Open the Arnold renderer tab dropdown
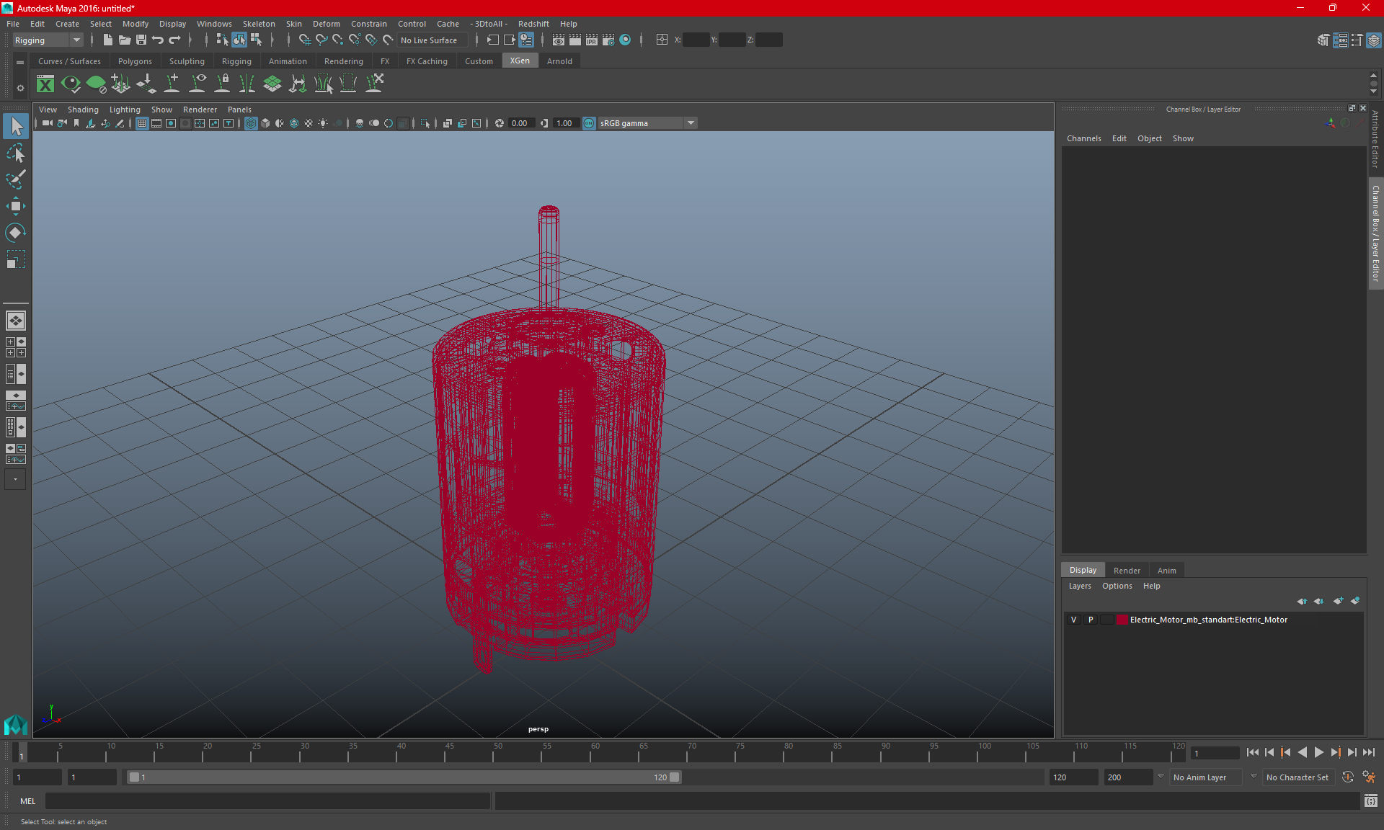1384x830 pixels. pos(559,61)
